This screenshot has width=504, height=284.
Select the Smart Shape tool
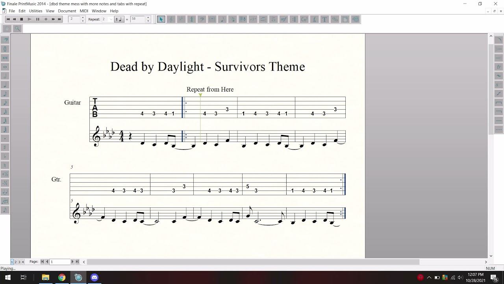click(x=263, y=19)
